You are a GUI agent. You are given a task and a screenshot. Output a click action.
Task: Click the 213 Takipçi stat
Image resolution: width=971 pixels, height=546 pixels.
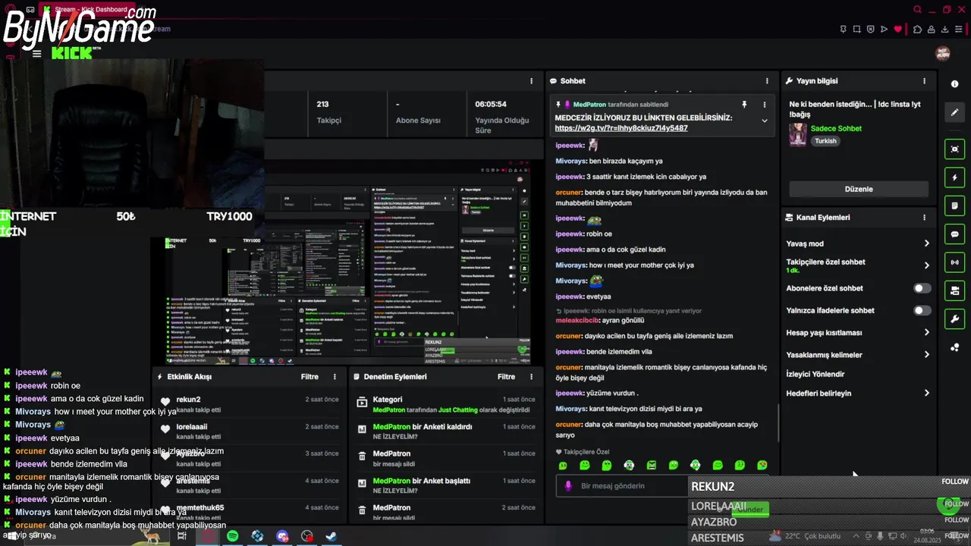pos(328,112)
